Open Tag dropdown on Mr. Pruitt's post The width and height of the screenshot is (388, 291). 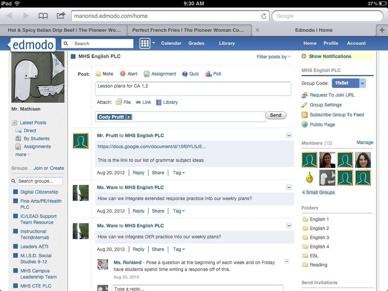[x=179, y=173]
